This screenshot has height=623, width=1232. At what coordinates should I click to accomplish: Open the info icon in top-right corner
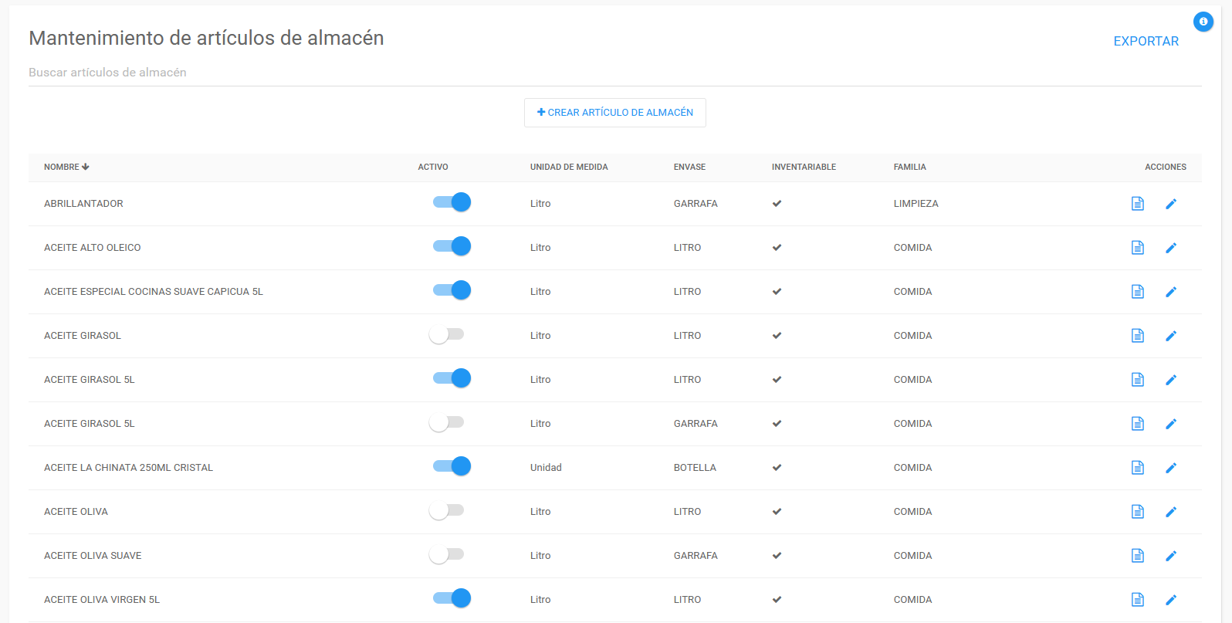tap(1203, 22)
